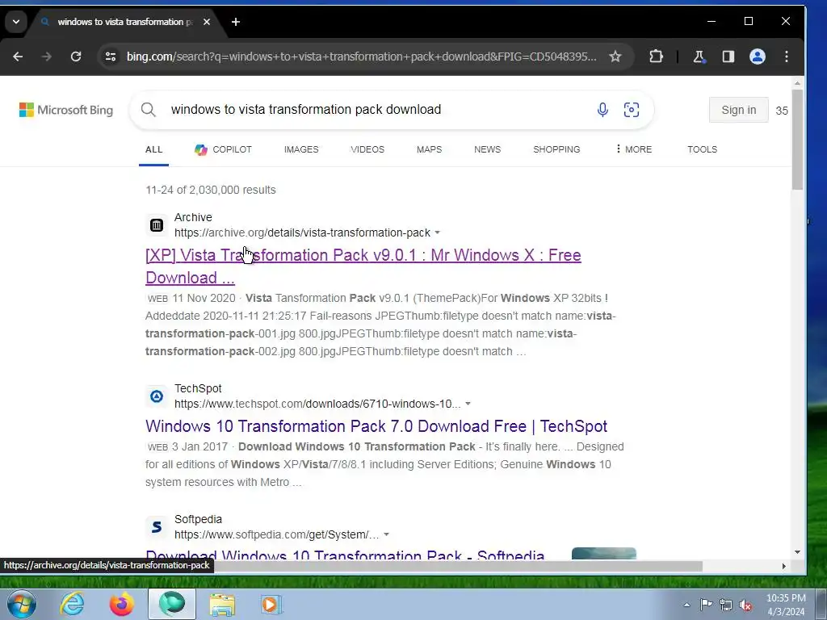The image size is (827, 620).
Task: Open the Action Center flag icon
Action: tap(706, 605)
